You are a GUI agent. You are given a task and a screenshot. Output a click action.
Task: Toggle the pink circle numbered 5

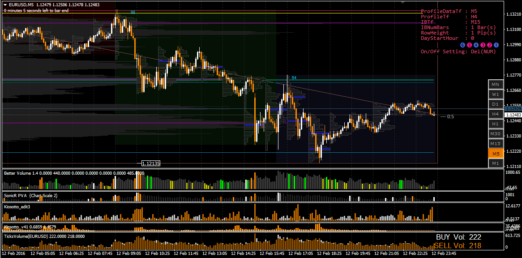[x=469, y=45]
